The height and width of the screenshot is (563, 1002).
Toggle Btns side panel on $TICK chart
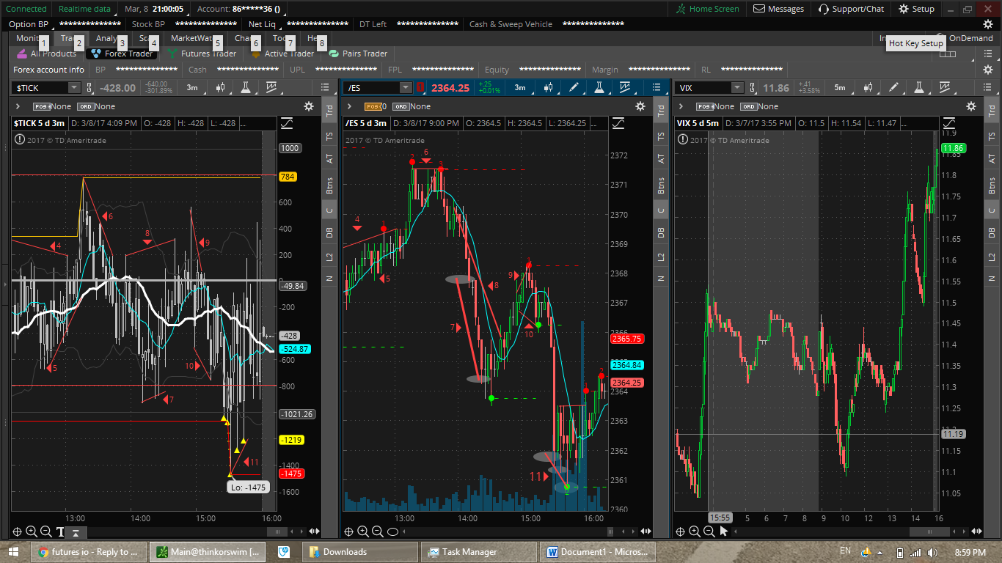pyautogui.click(x=329, y=185)
